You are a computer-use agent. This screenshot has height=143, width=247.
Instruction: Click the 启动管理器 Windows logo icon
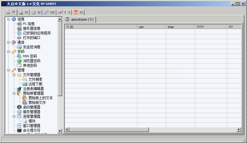coord(19,107)
